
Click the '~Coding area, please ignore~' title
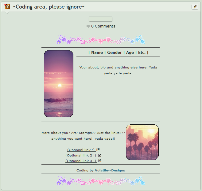click(x=49, y=7)
